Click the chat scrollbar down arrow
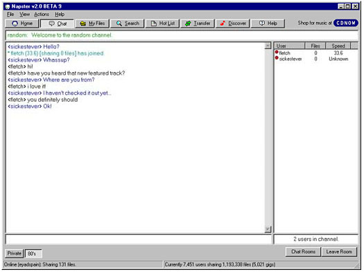 268,229
